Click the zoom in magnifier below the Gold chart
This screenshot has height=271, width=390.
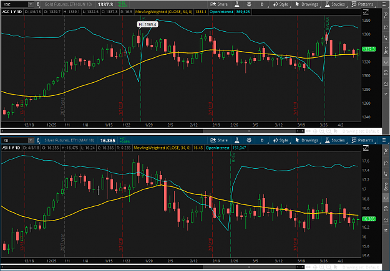coord(322,131)
